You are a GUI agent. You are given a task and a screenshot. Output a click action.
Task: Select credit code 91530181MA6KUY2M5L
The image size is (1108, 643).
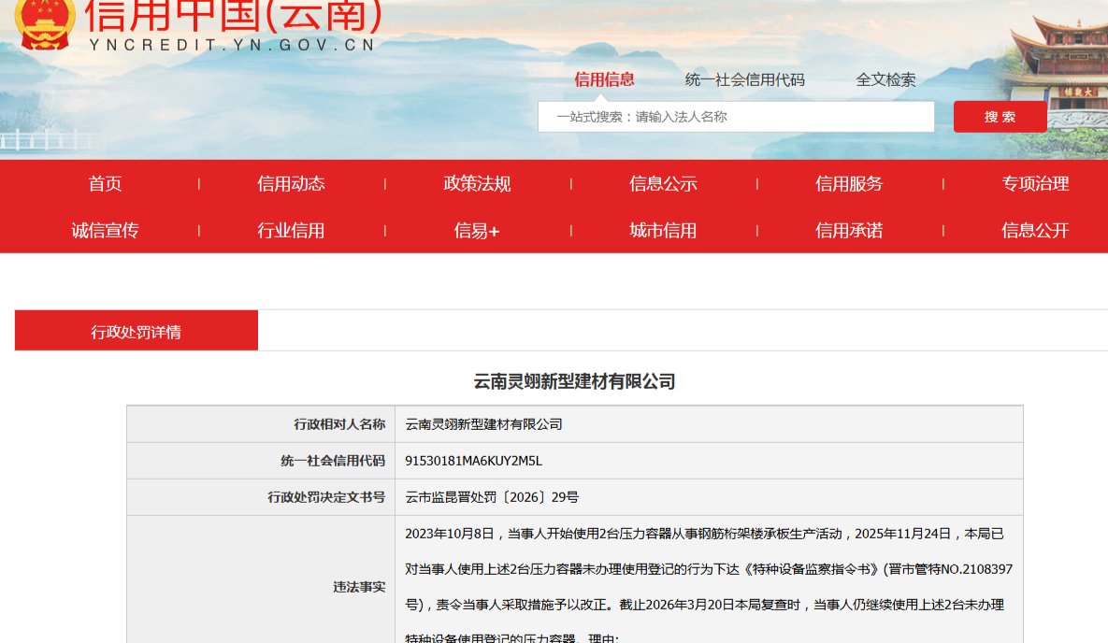point(473,461)
